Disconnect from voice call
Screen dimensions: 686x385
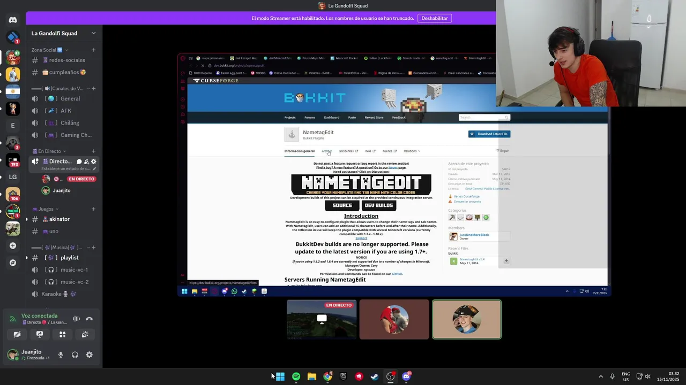89,319
